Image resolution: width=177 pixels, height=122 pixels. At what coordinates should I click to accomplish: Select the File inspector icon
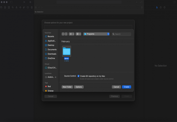click(x=157, y=7)
